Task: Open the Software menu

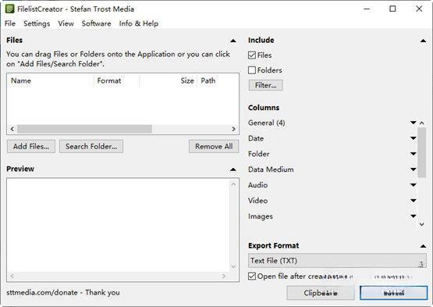Action: point(97,23)
